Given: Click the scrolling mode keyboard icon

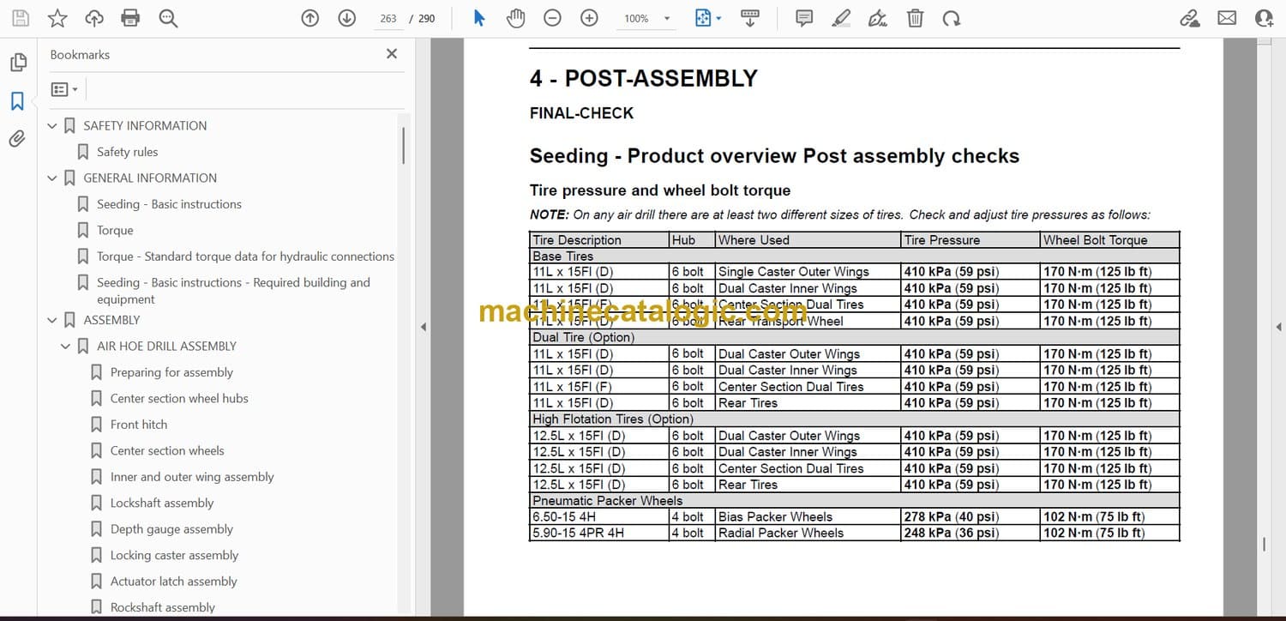Looking at the screenshot, I should [749, 18].
